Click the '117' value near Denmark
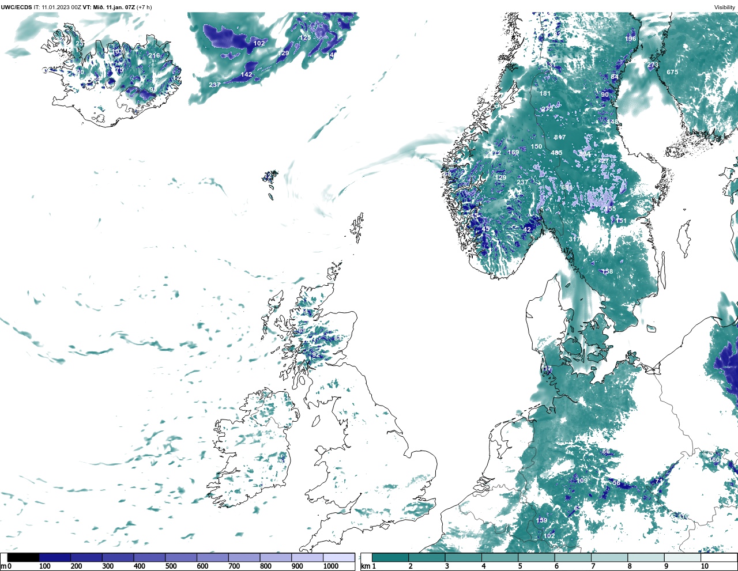The width and height of the screenshot is (738, 571). coord(547,369)
